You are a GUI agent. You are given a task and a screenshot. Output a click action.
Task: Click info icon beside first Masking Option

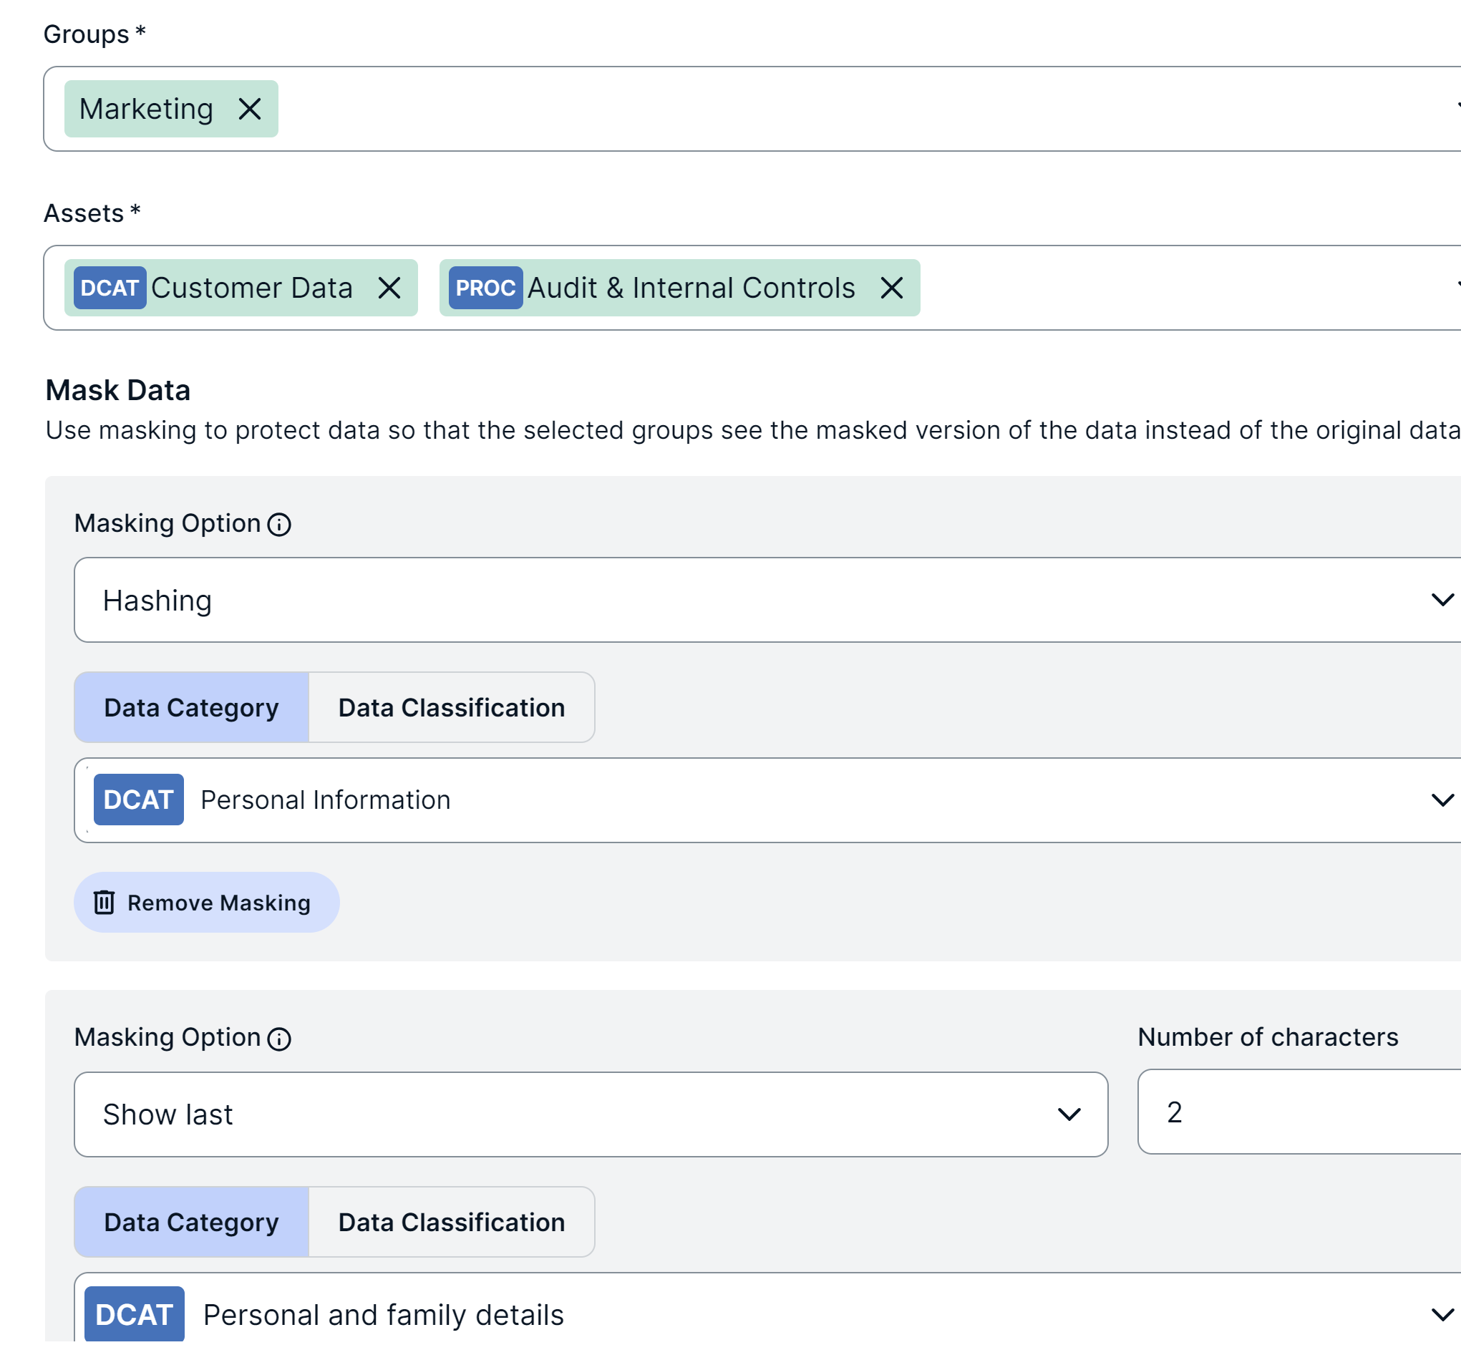[x=279, y=525]
